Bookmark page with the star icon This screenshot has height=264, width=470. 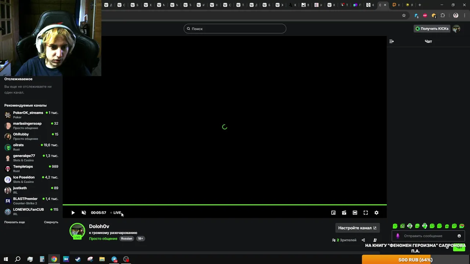pos(404,15)
